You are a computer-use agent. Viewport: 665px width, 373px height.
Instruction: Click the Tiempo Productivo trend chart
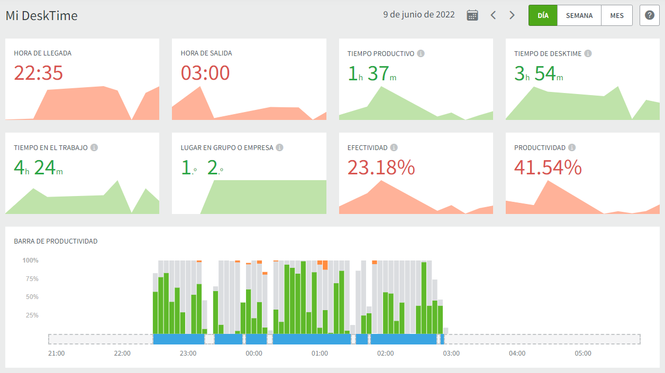[416, 103]
